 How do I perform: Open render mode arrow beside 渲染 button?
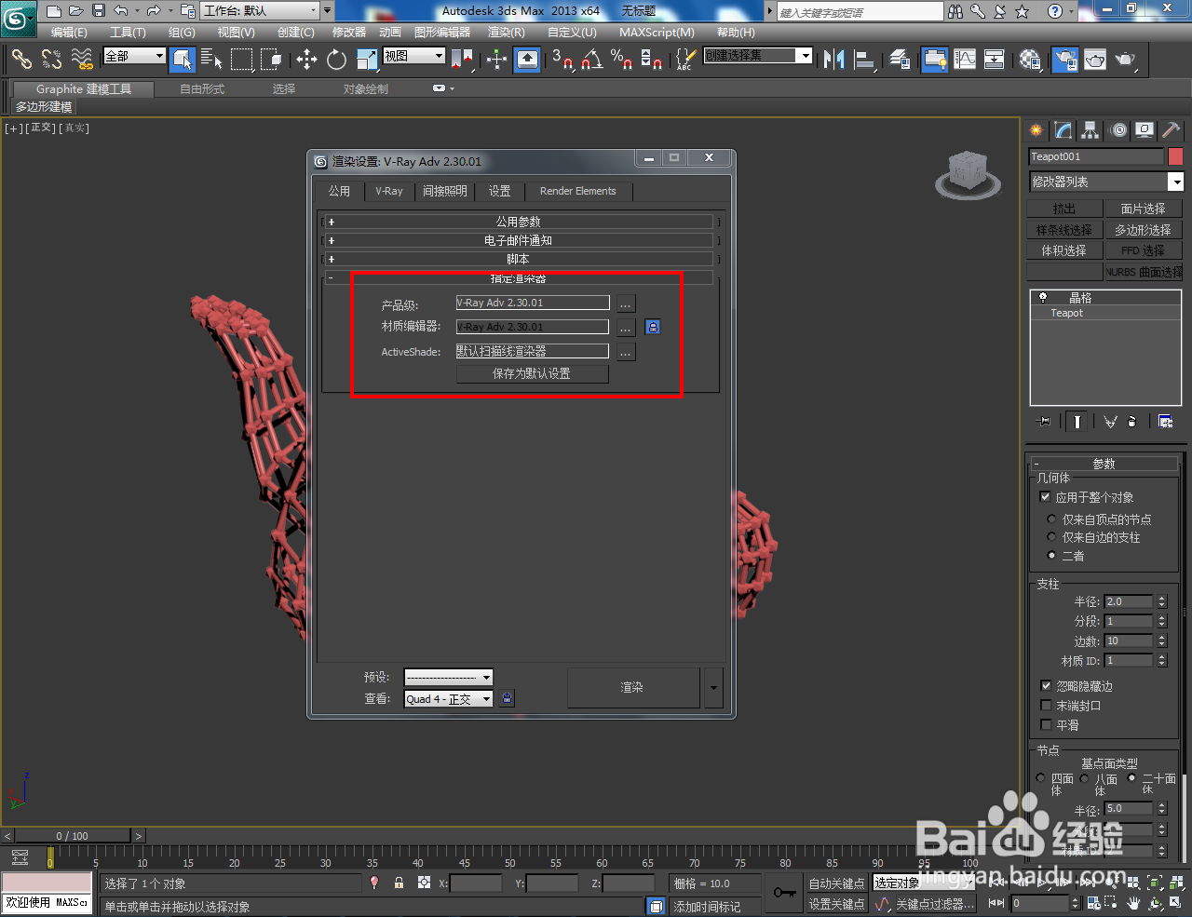(x=713, y=688)
